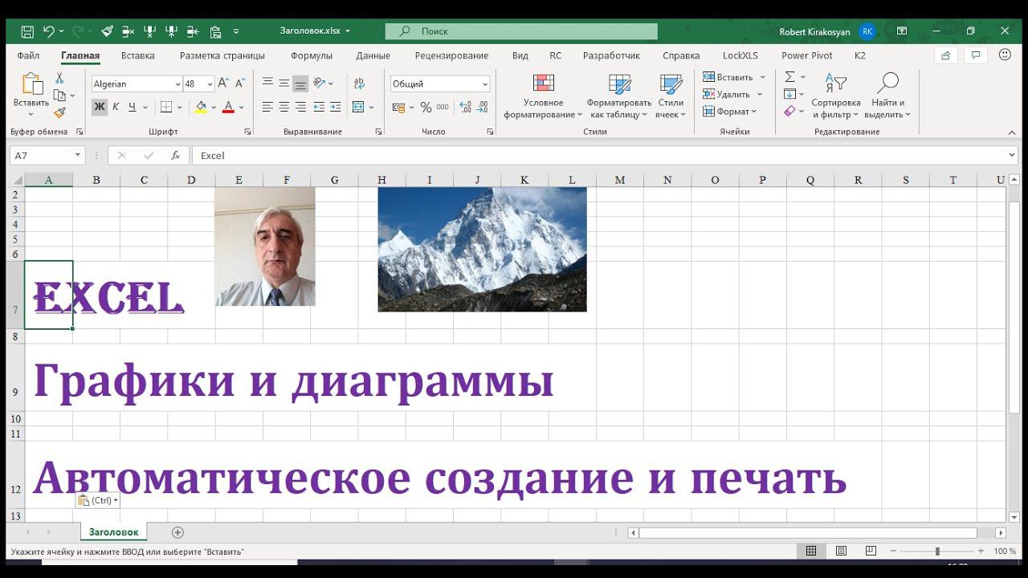The image size is (1028, 578).
Task: Decrease decimal places
Action: (483, 107)
